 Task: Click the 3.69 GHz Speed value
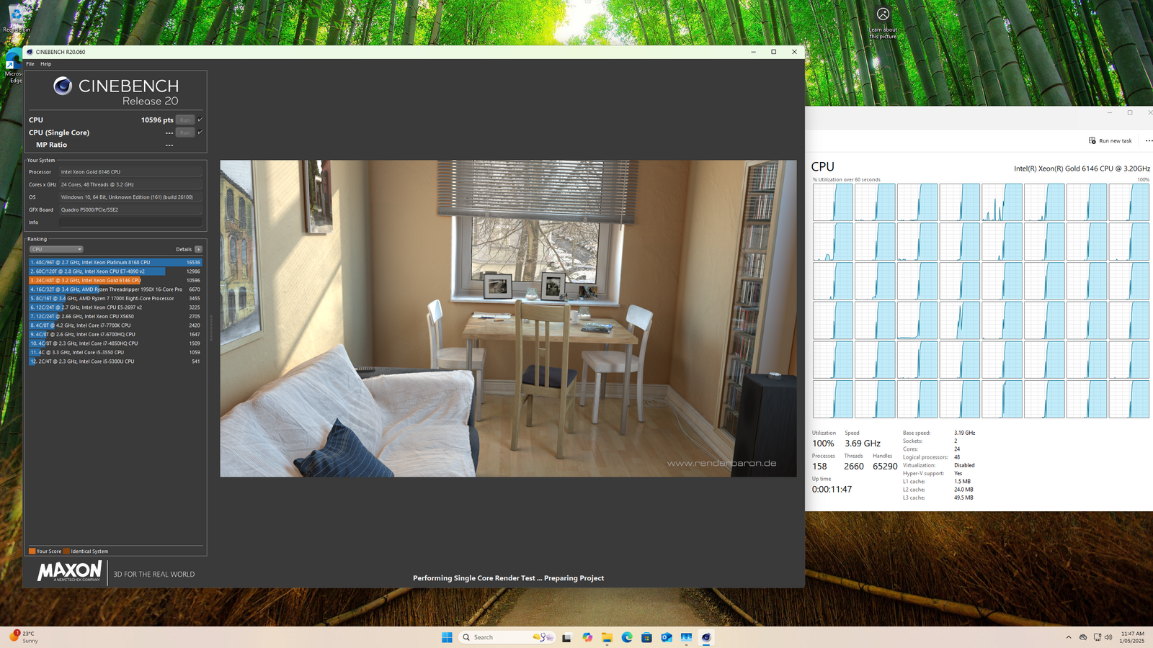pyautogui.click(x=863, y=444)
